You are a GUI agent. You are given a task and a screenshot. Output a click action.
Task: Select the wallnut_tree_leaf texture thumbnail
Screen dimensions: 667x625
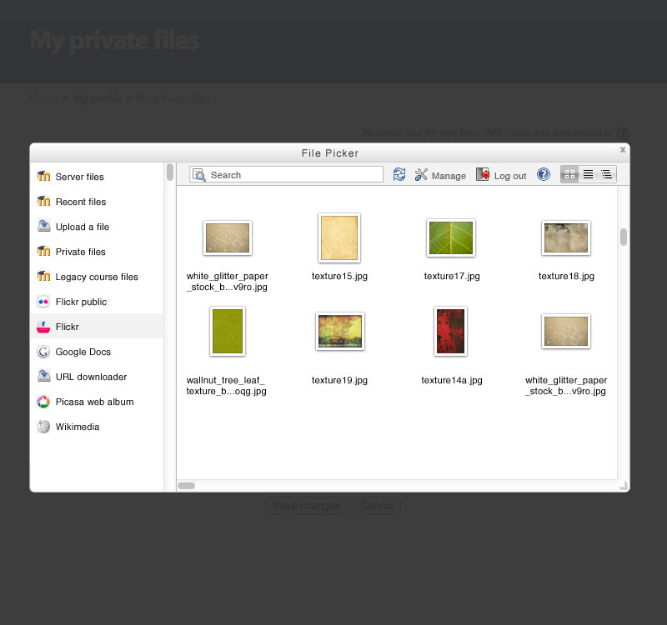point(228,331)
